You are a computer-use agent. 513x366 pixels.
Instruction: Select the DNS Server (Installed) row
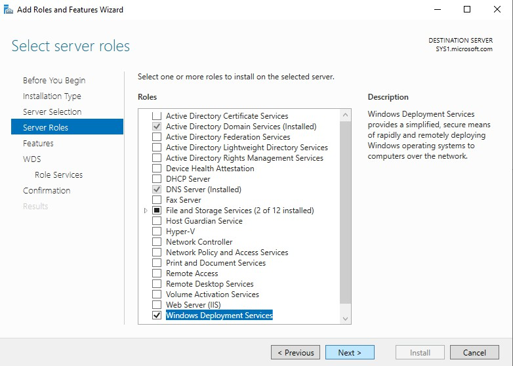point(203,189)
